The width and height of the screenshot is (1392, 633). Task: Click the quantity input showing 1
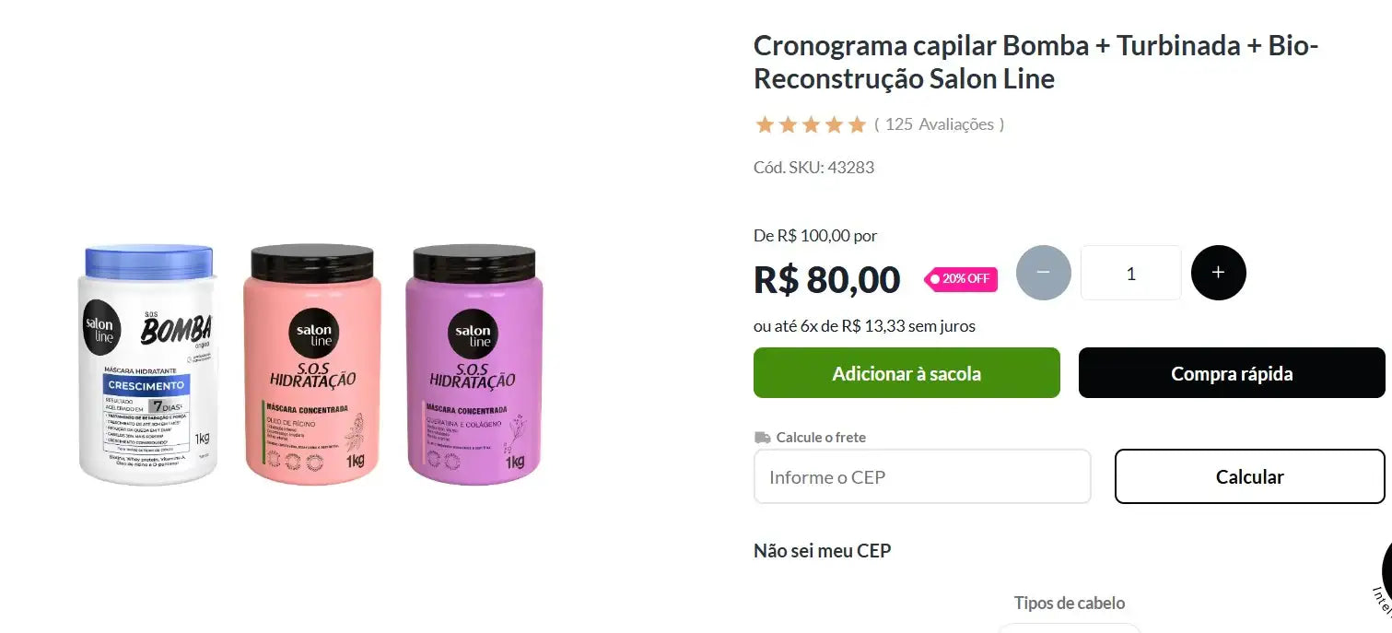(1130, 273)
